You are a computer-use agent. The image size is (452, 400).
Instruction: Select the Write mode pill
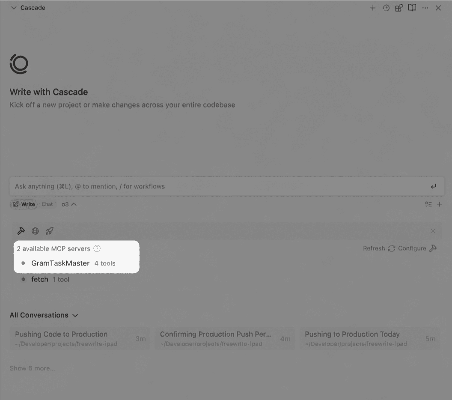(x=24, y=204)
